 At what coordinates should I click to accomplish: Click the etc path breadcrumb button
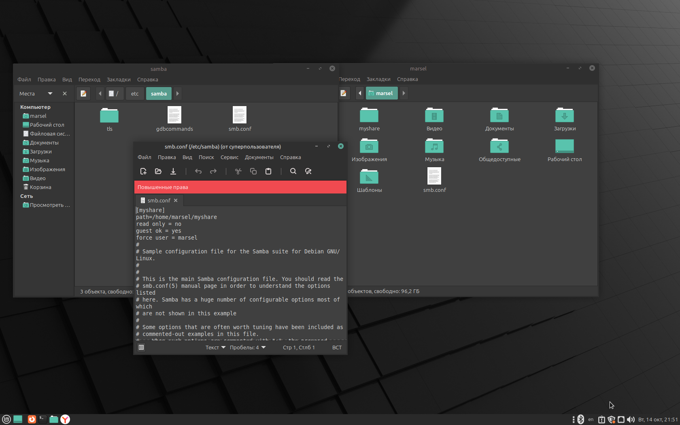click(135, 93)
